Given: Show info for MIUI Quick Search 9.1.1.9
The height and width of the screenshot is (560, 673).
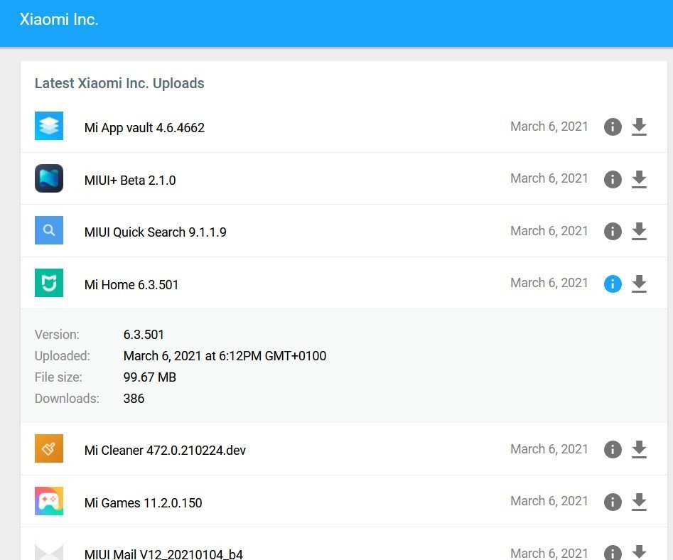Looking at the screenshot, I should click(x=613, y=231).
